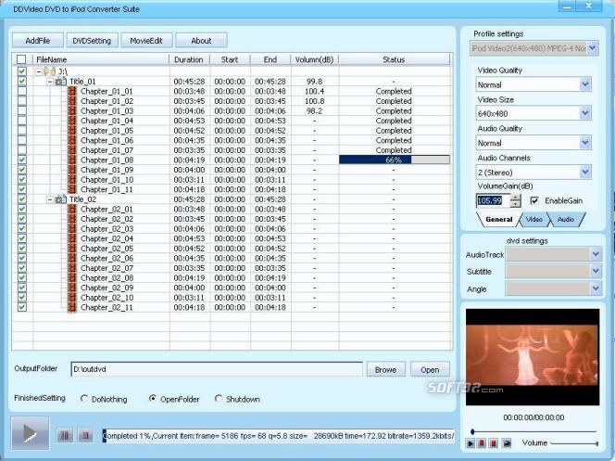The height and width of the screenshot is (461, 615).
Task: Toggle the EnableGain checkbox
Action: [x=534, y=200]
